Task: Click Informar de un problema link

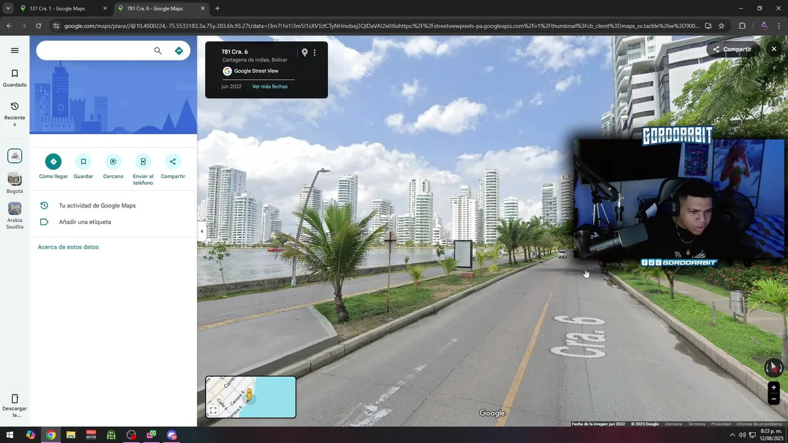Action: click(759, 424)
